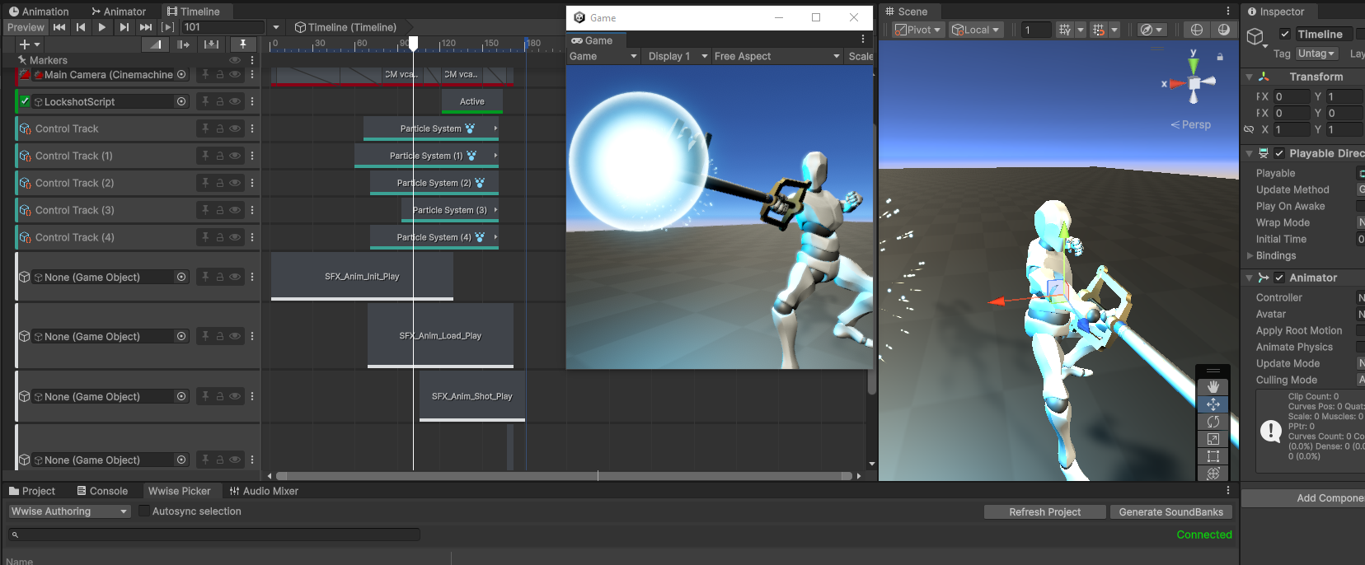Click the Refresh Project button
The image size is (1365, 565).
tap(1044, 512)
